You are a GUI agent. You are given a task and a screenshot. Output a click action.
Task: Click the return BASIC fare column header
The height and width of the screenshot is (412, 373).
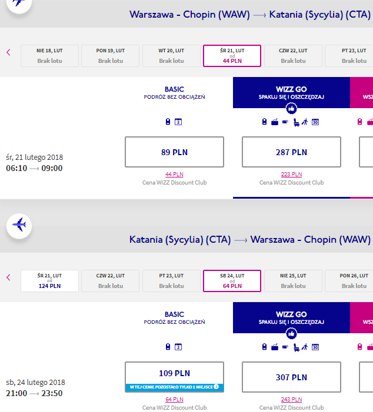pos(174,318)
